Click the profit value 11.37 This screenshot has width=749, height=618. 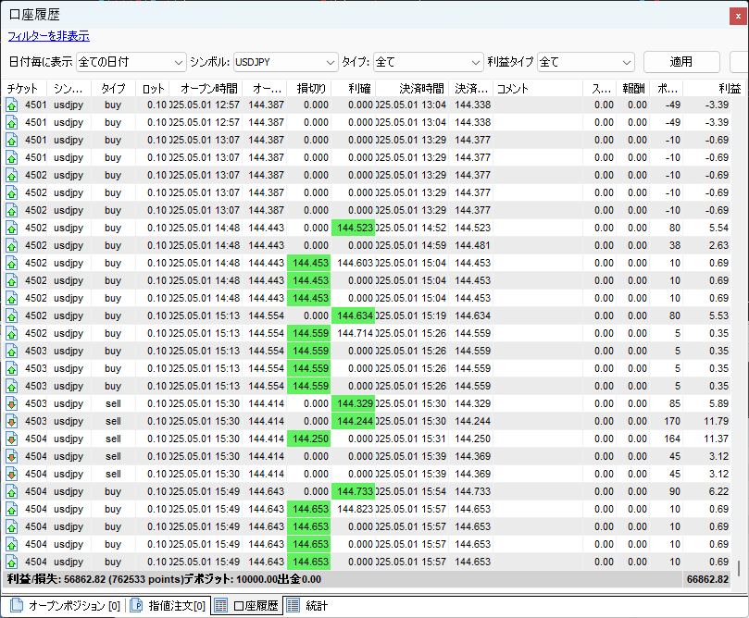tap(716, 439)
